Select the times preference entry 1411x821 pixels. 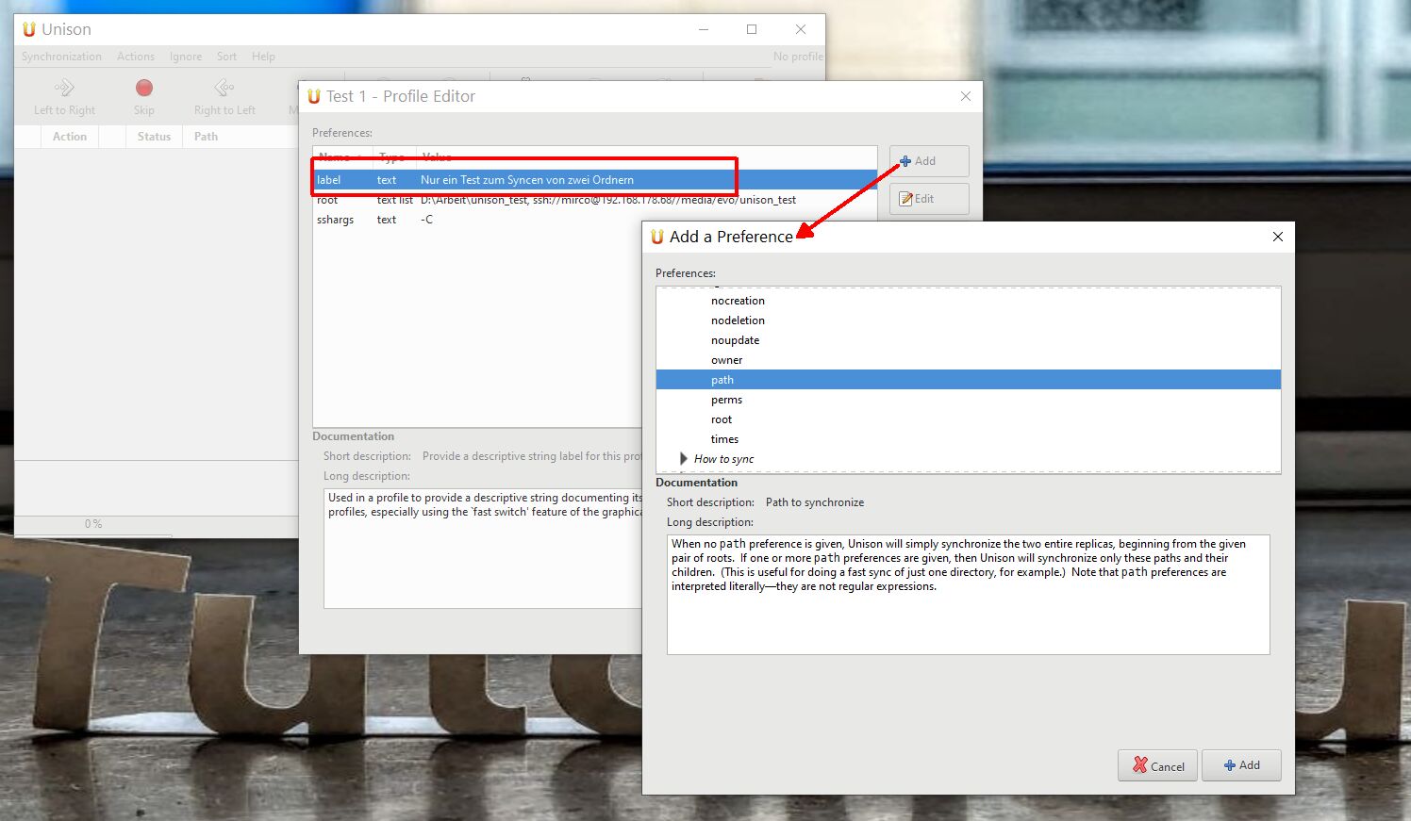[x=724, y=439]
